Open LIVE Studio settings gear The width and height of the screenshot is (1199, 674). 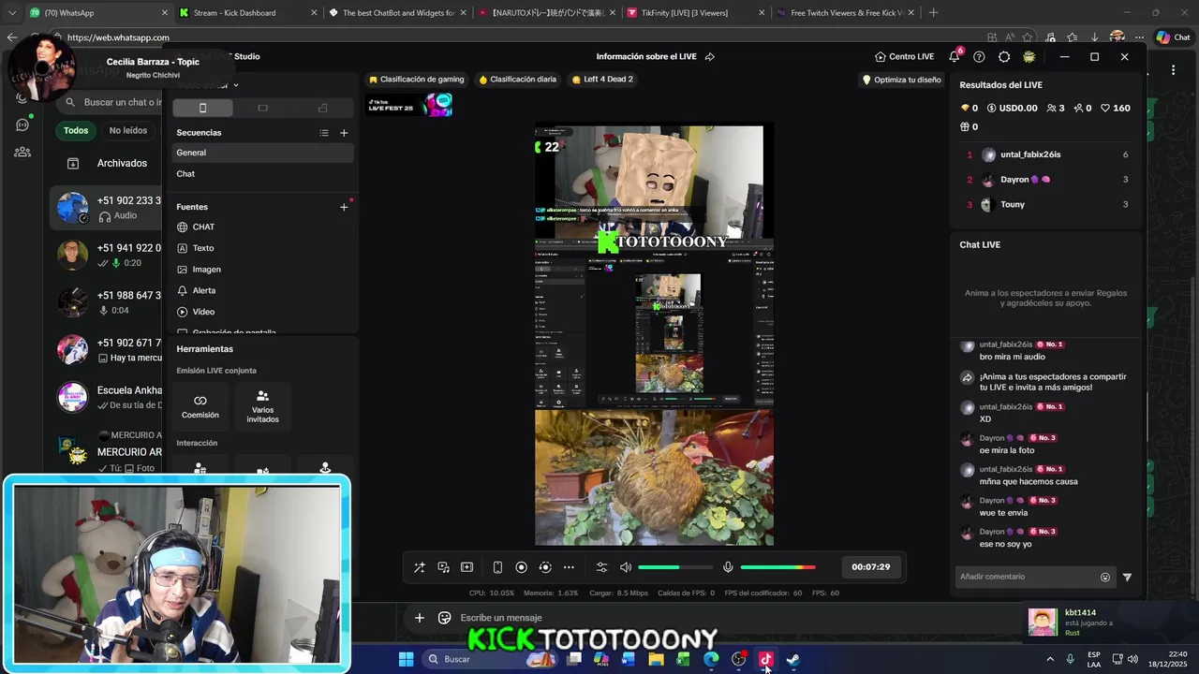(1004, 56)
